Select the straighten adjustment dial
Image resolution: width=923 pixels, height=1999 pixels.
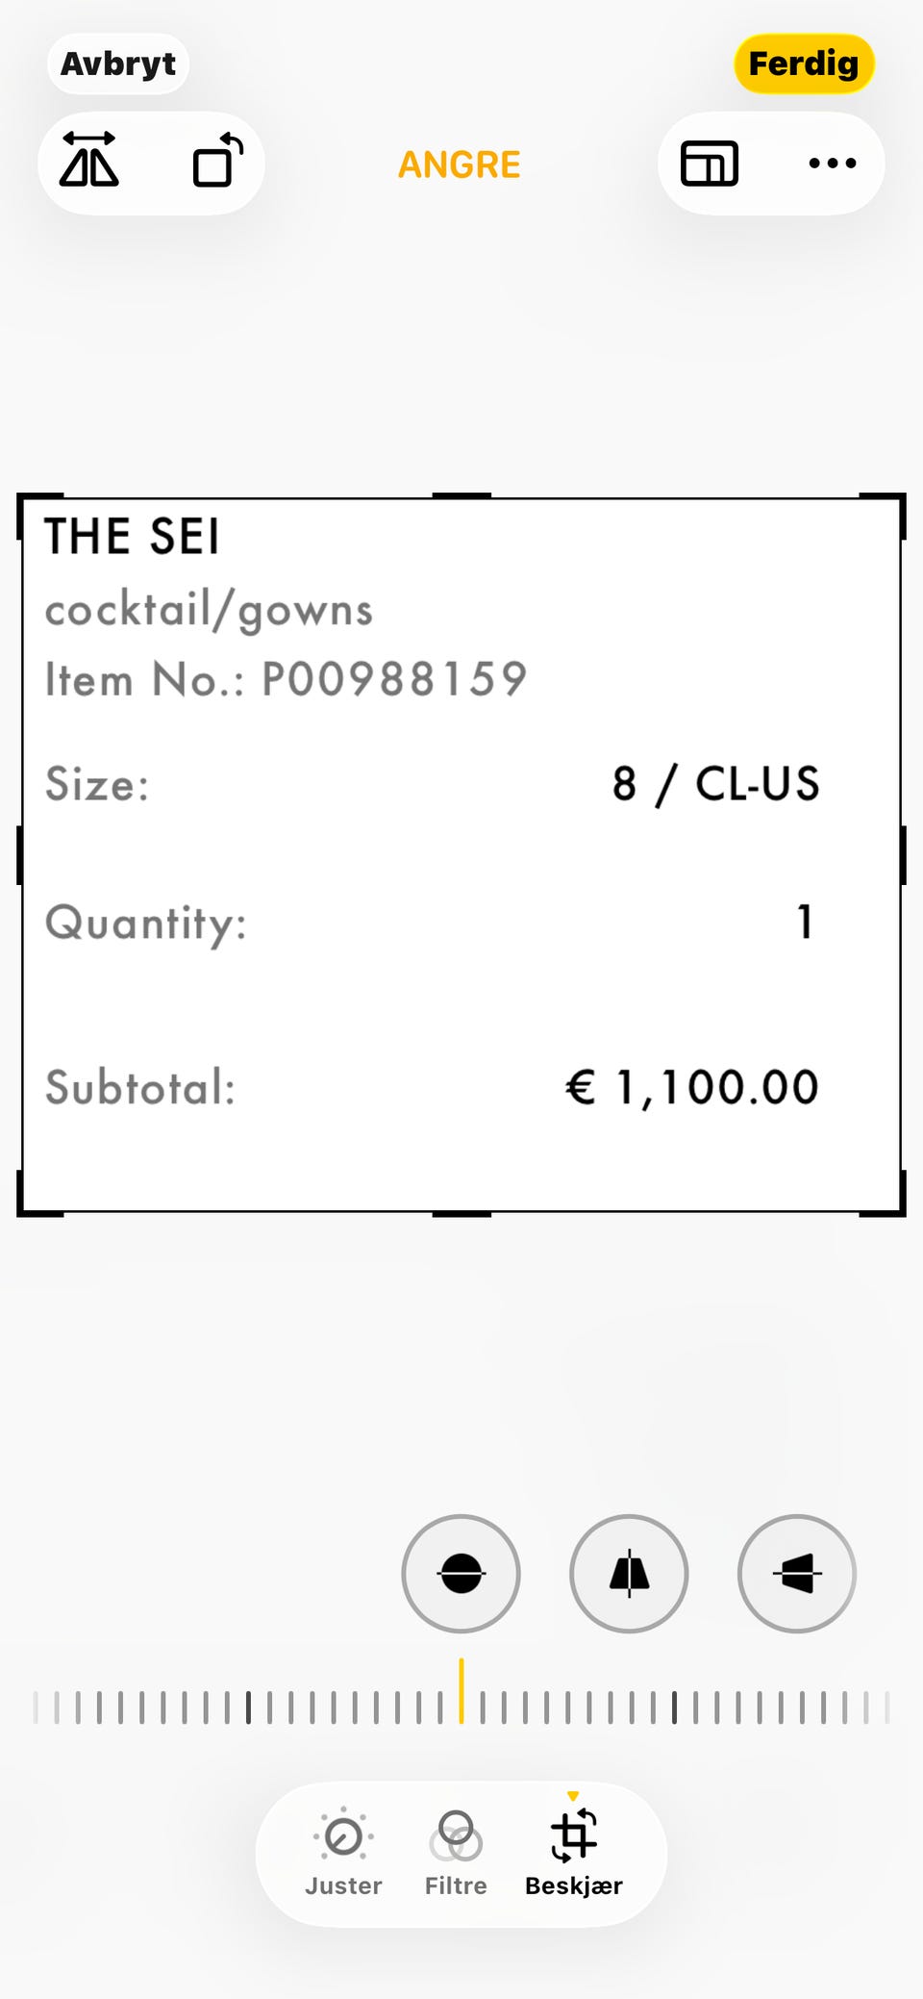pos(461,1574)
